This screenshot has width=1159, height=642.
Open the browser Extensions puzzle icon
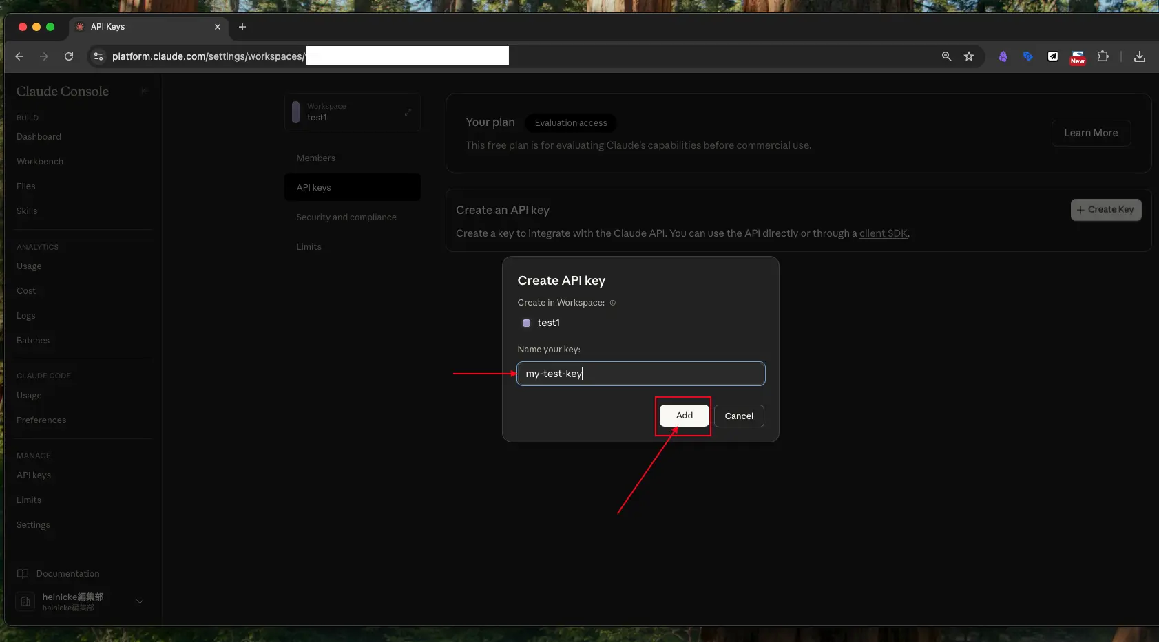click(1103, 56)
